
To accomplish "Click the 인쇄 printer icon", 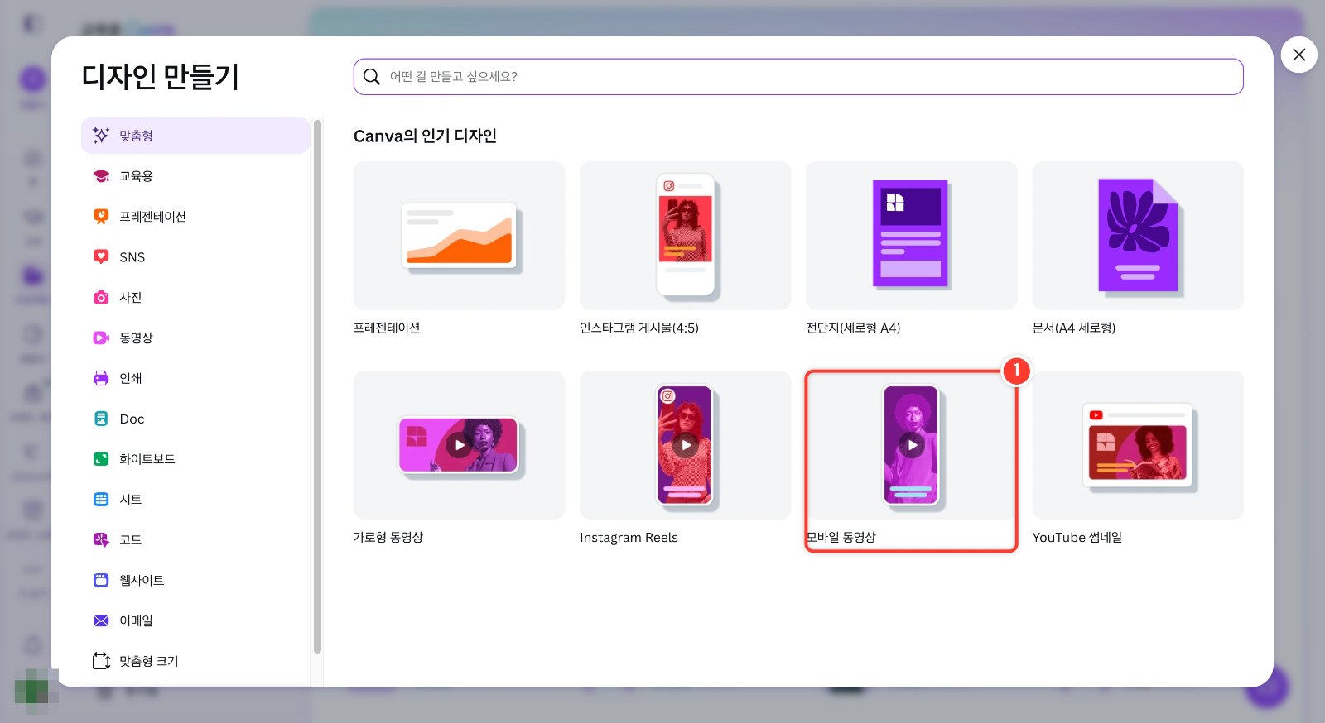I will click(x=101, y=378).
